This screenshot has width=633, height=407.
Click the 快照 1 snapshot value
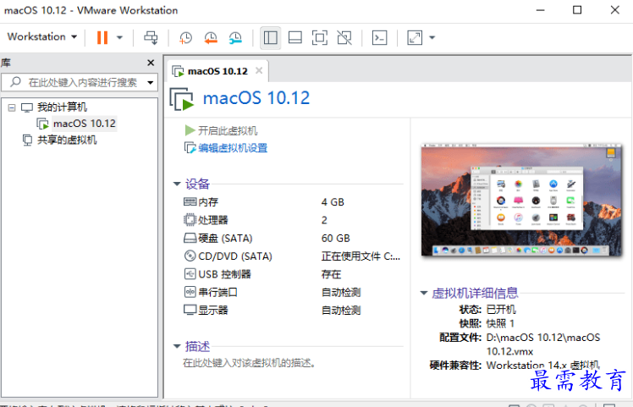point(500,323)
